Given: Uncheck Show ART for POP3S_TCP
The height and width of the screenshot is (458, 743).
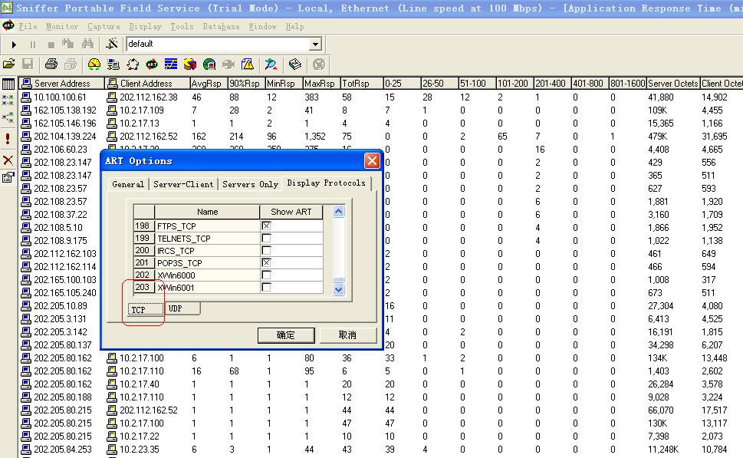Looking at the screenshot, I should pos(266,263).
